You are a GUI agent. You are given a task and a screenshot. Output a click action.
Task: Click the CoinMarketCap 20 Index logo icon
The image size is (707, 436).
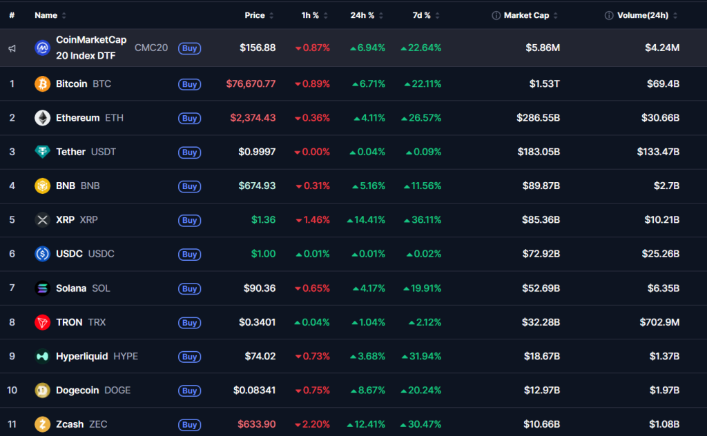(42, 48)
